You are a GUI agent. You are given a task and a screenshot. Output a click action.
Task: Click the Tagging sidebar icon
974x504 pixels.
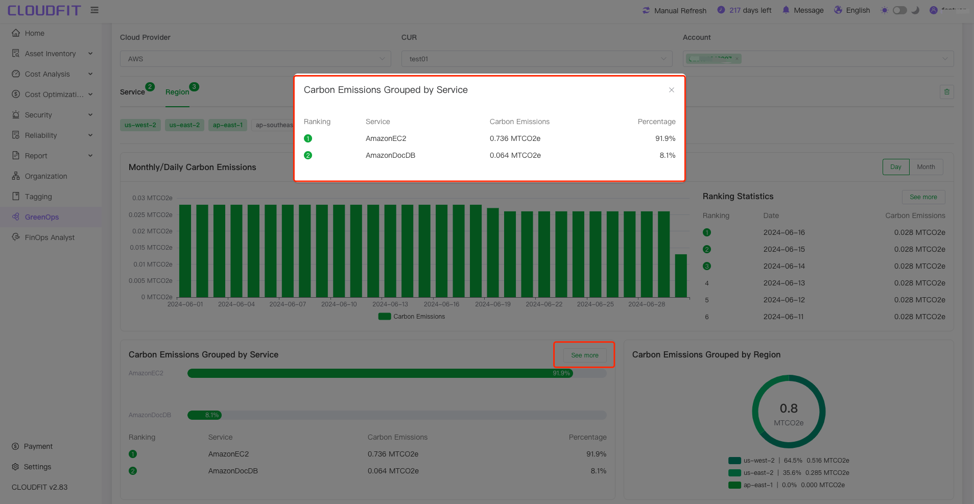pos(16,196)
